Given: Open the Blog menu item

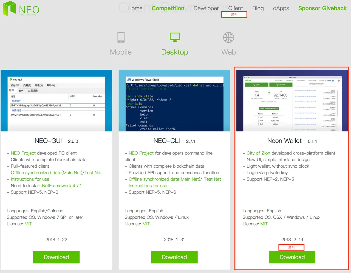Looking at the screenshot, I should [258, 9].
